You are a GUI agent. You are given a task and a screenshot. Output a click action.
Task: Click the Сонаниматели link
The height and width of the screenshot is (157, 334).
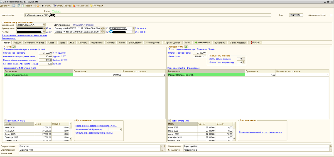click(9, 38)
